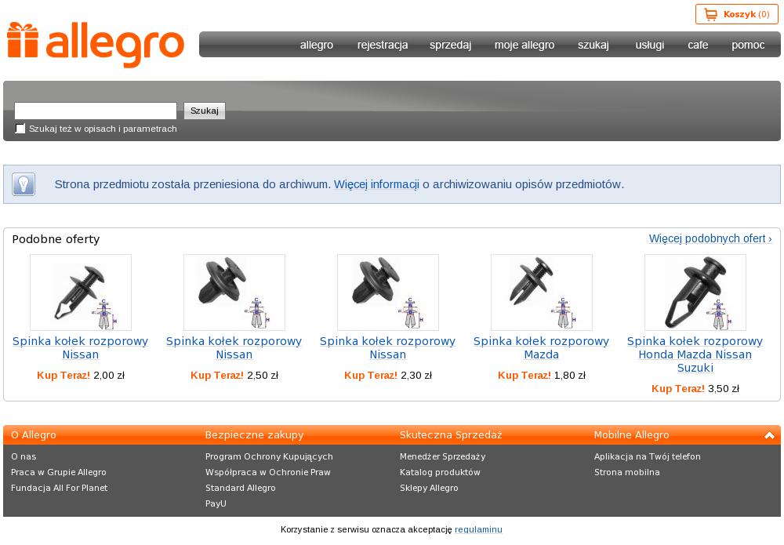
Task: Enable Szukaj też w opisach i parametrach
Action: point(20,129)
